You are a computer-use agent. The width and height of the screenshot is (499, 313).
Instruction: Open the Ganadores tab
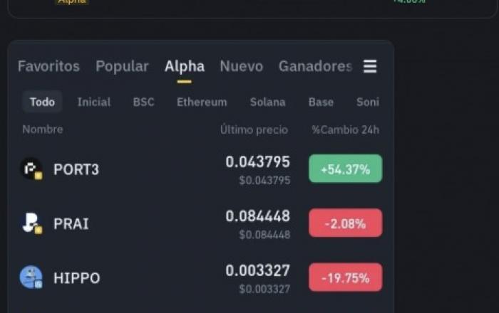click(315, 66)
